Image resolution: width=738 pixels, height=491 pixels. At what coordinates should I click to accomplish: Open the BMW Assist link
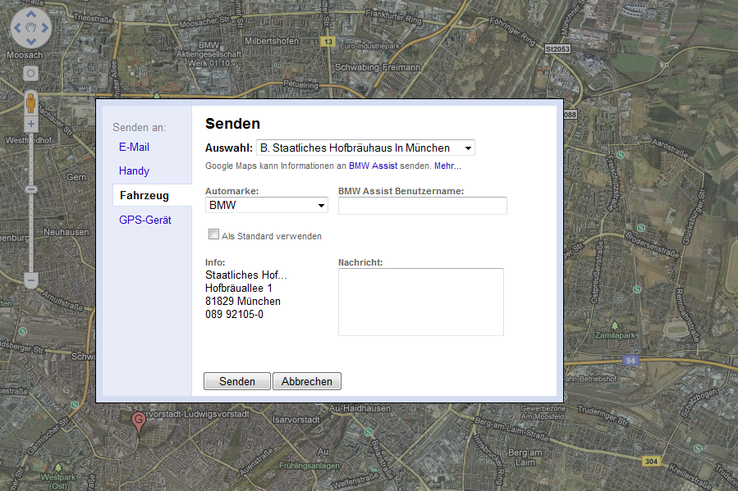(373, 166)
